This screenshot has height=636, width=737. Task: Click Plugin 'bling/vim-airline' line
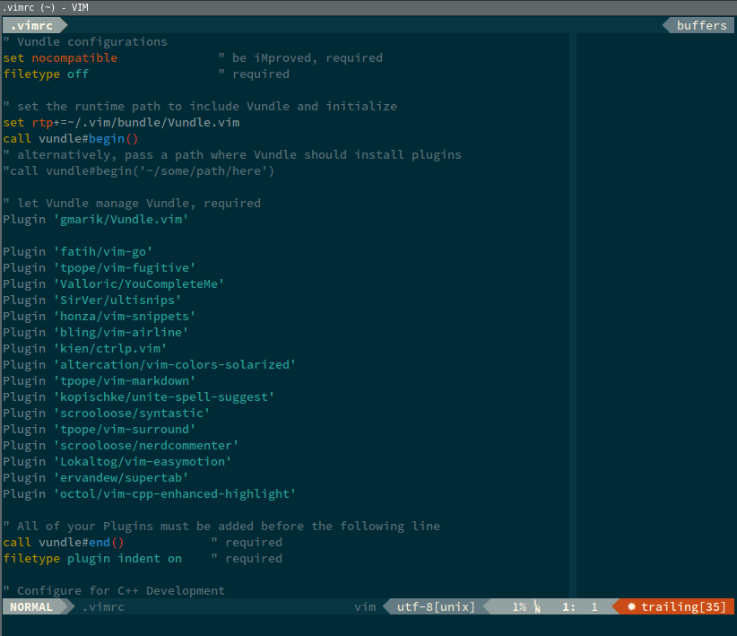click(95, 332)
